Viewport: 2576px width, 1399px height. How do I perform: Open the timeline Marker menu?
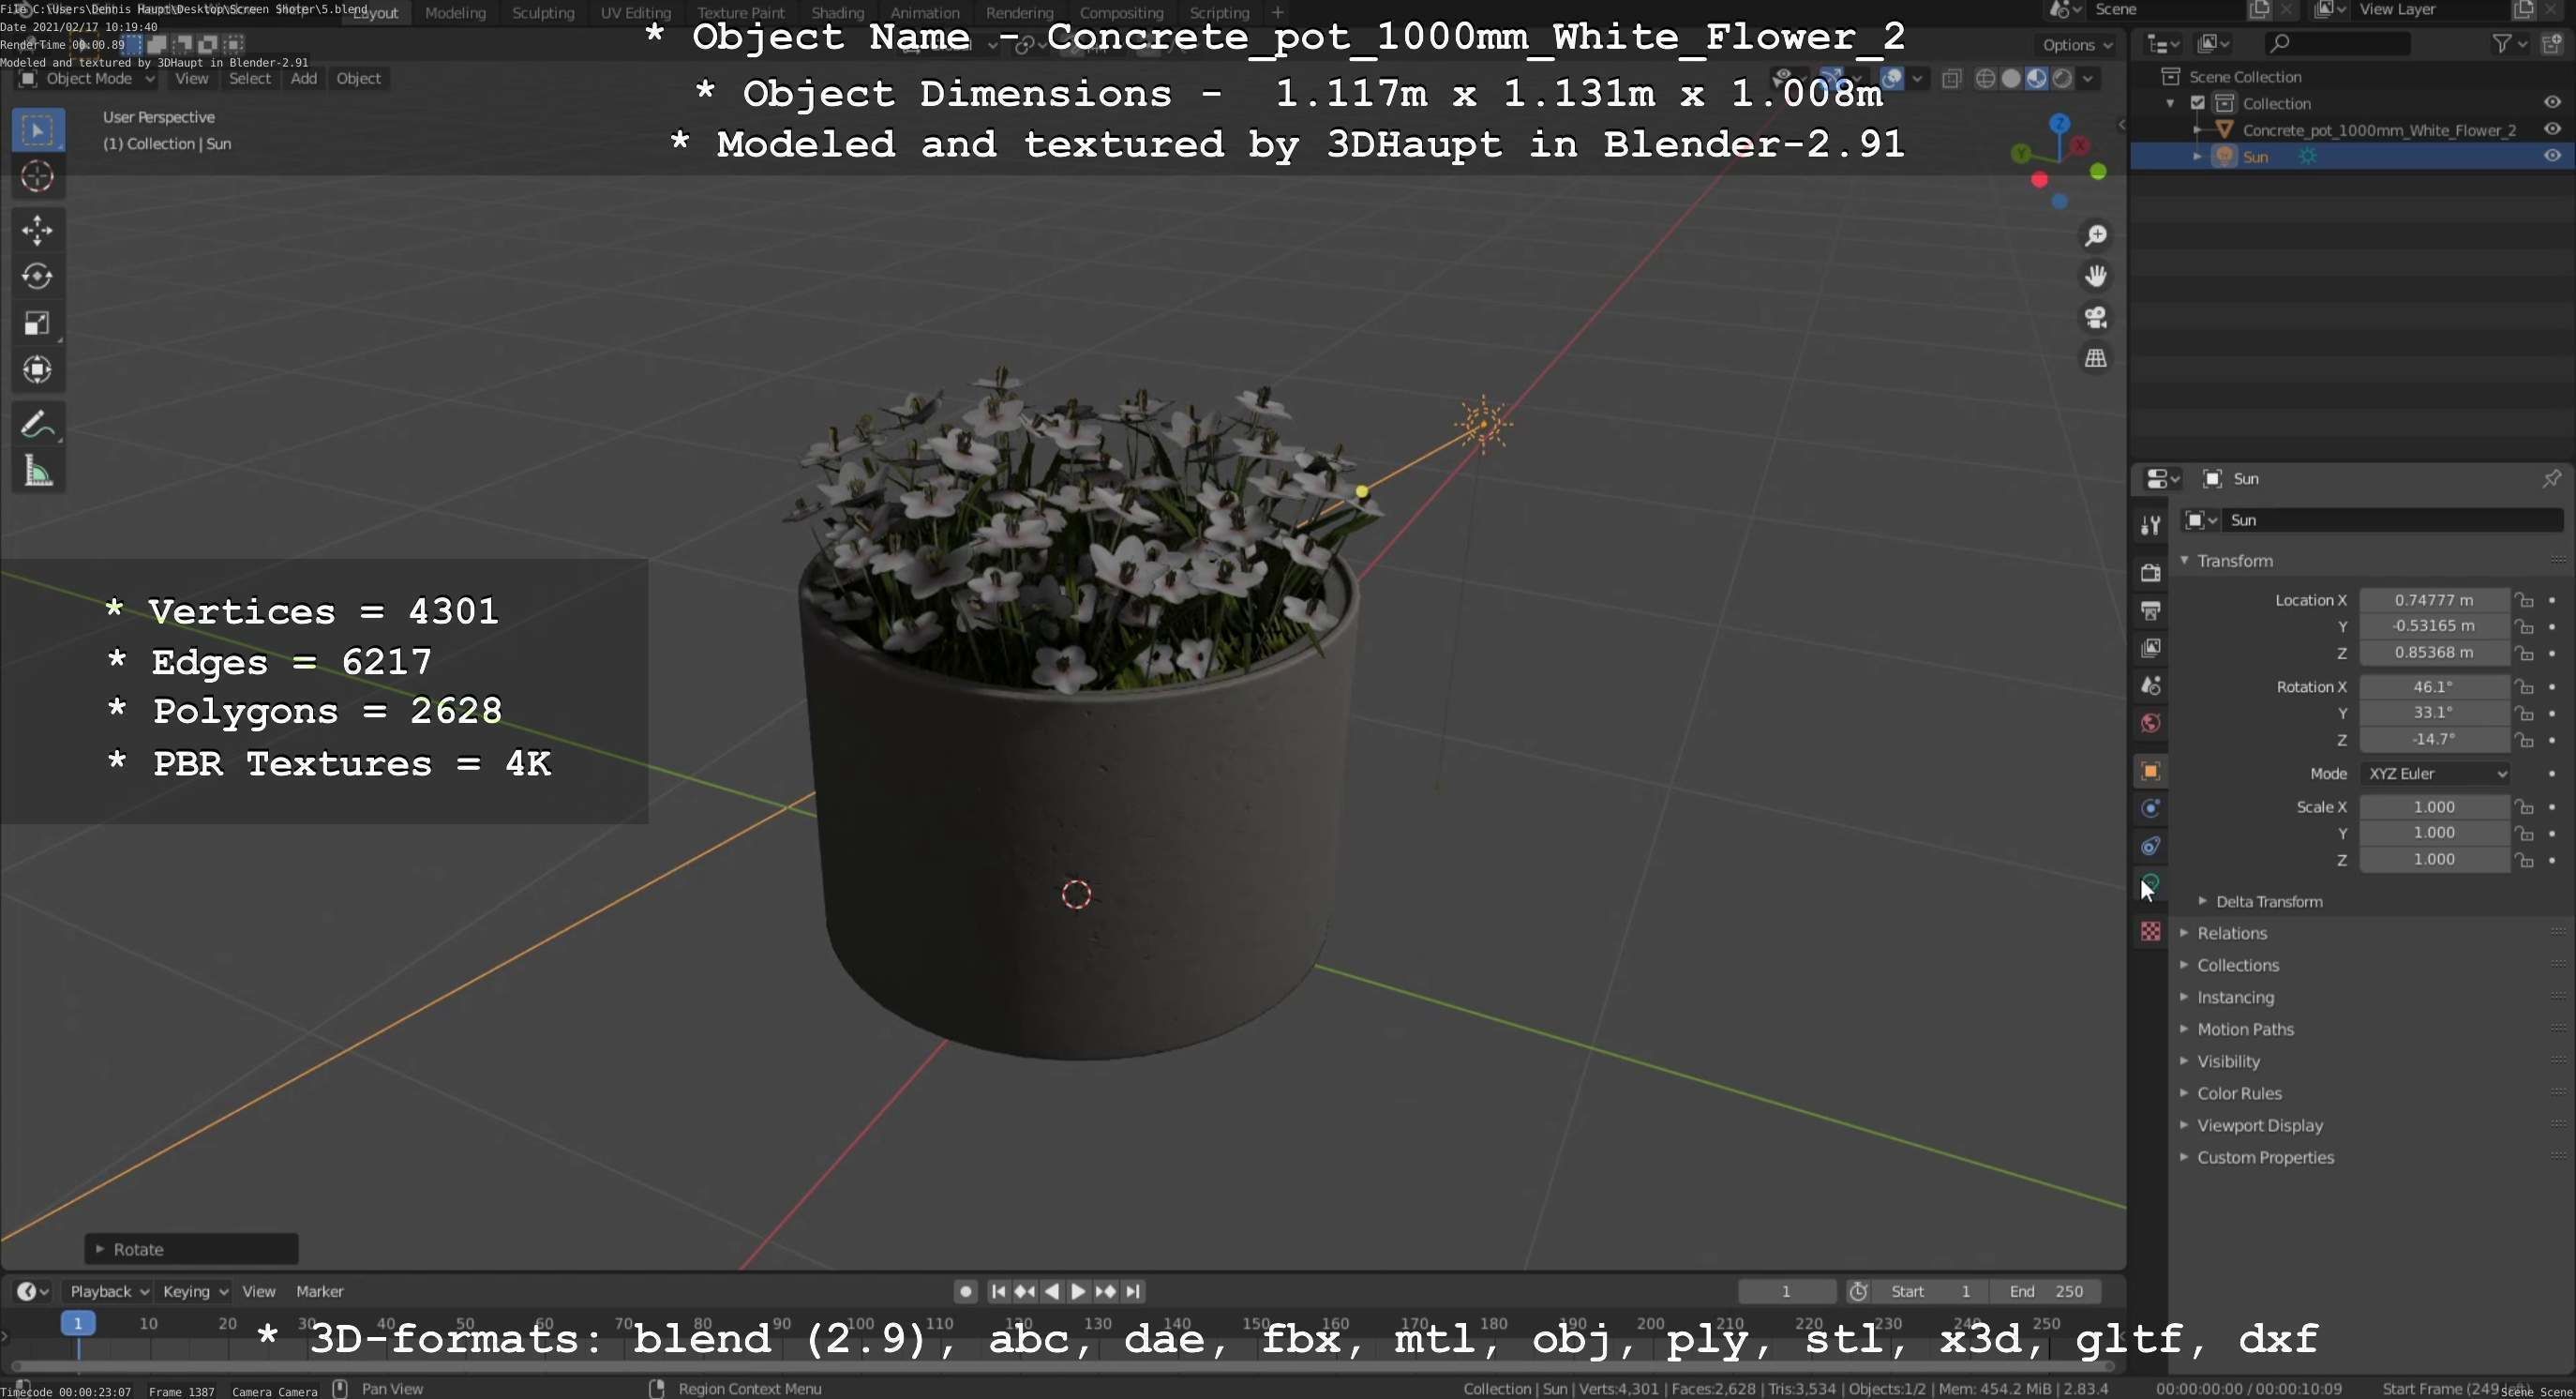click(x=319, y=1291)
